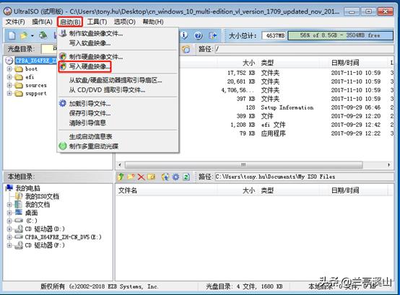Click scrollbar left arrow in disc file list
This screenshot has height=295, width=400.
coord(120,165)
